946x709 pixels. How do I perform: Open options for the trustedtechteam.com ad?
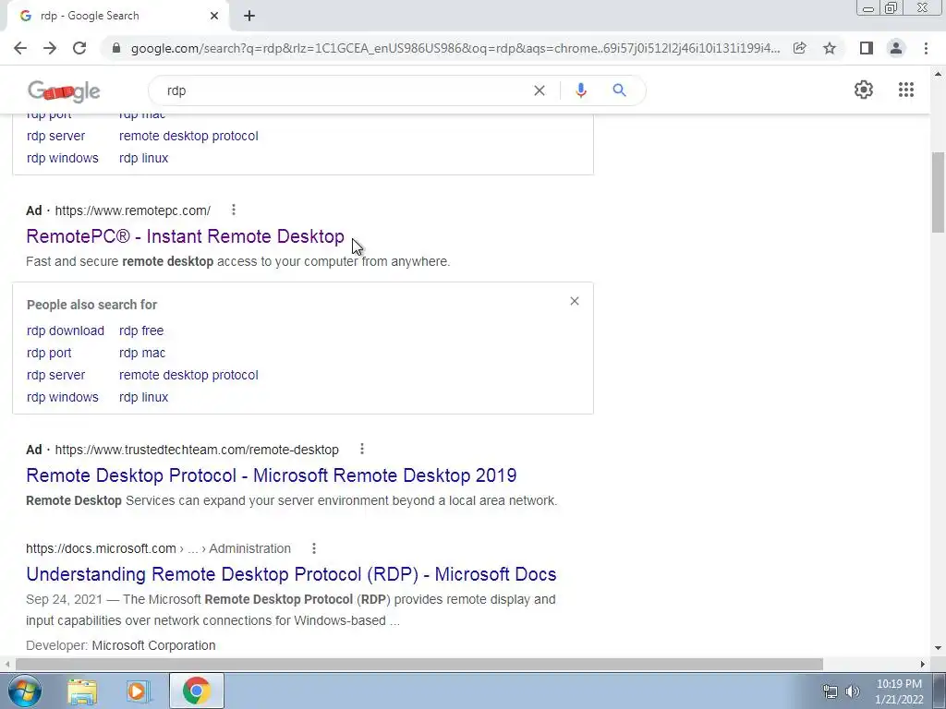pyautogui.click(x=362, y=450)
